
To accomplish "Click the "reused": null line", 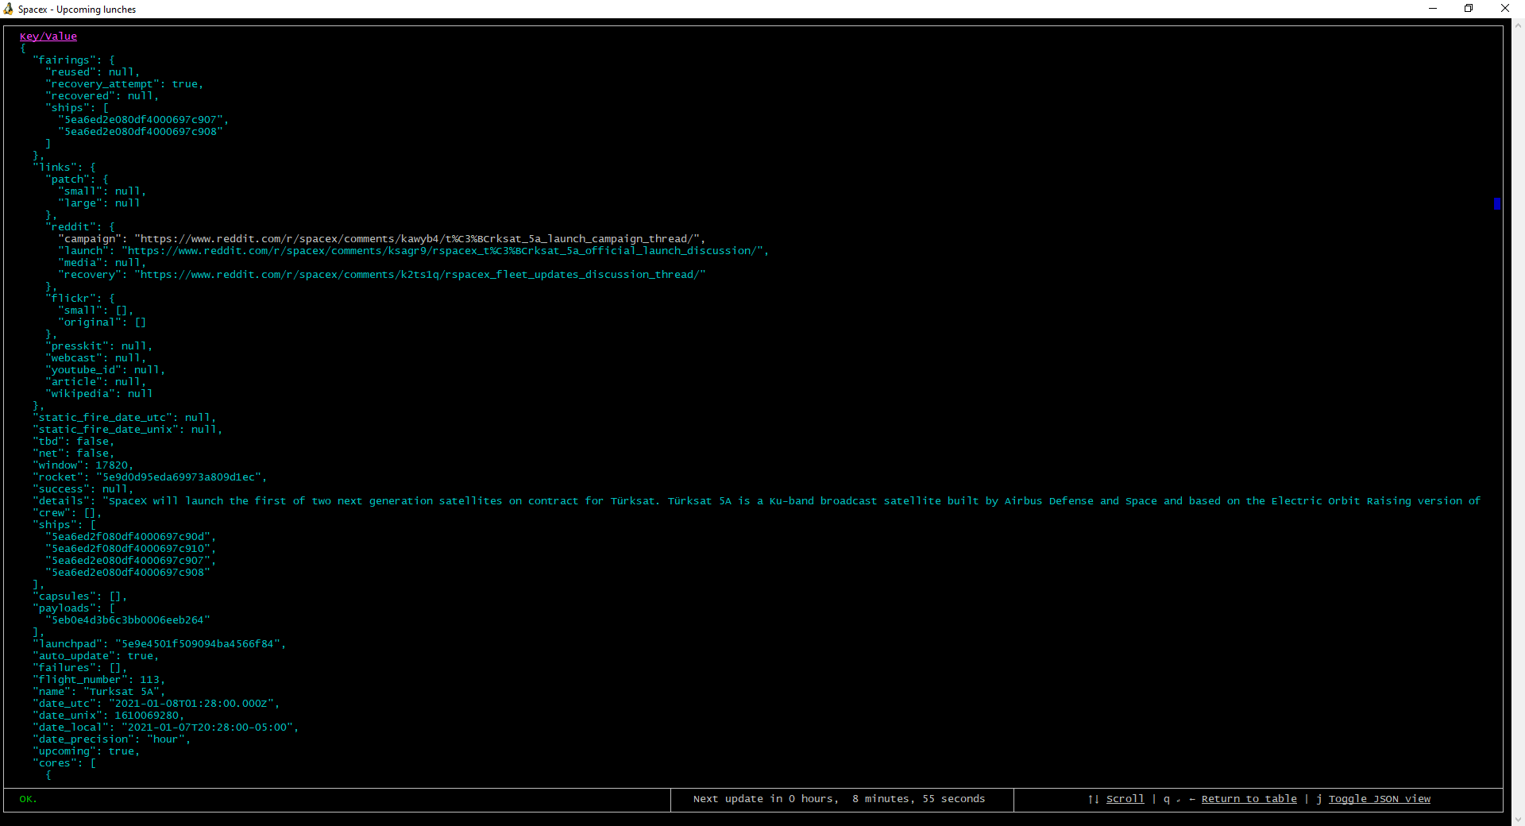I will click(x=92, y=72).
